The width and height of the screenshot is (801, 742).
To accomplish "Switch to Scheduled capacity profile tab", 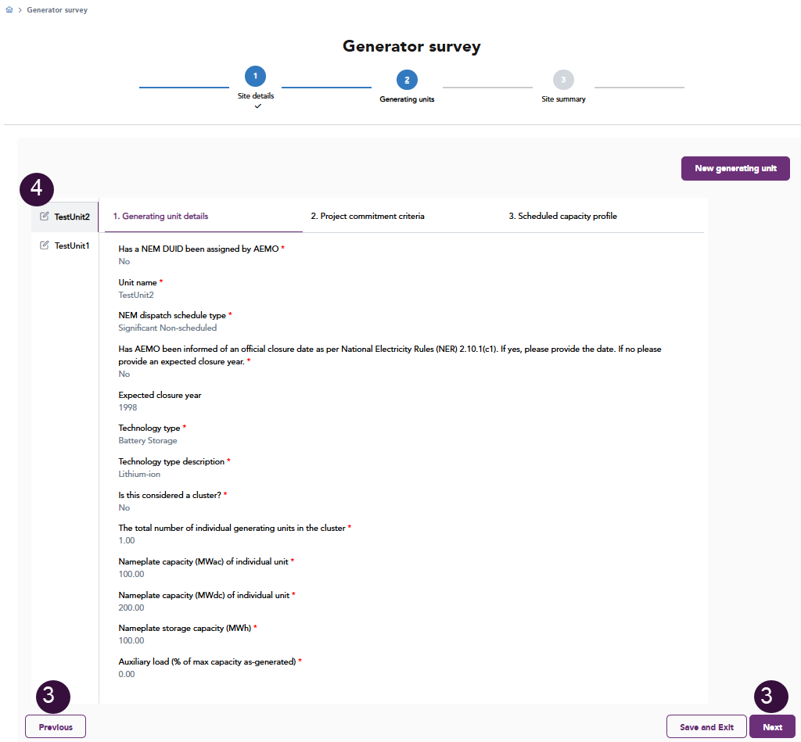I will (562, 216).
